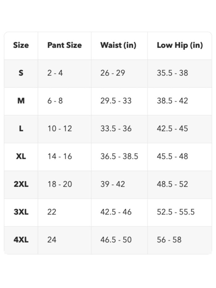Select the 2XL size row label
The width and height of the screenshot is (216, 288).
[21, 184]
